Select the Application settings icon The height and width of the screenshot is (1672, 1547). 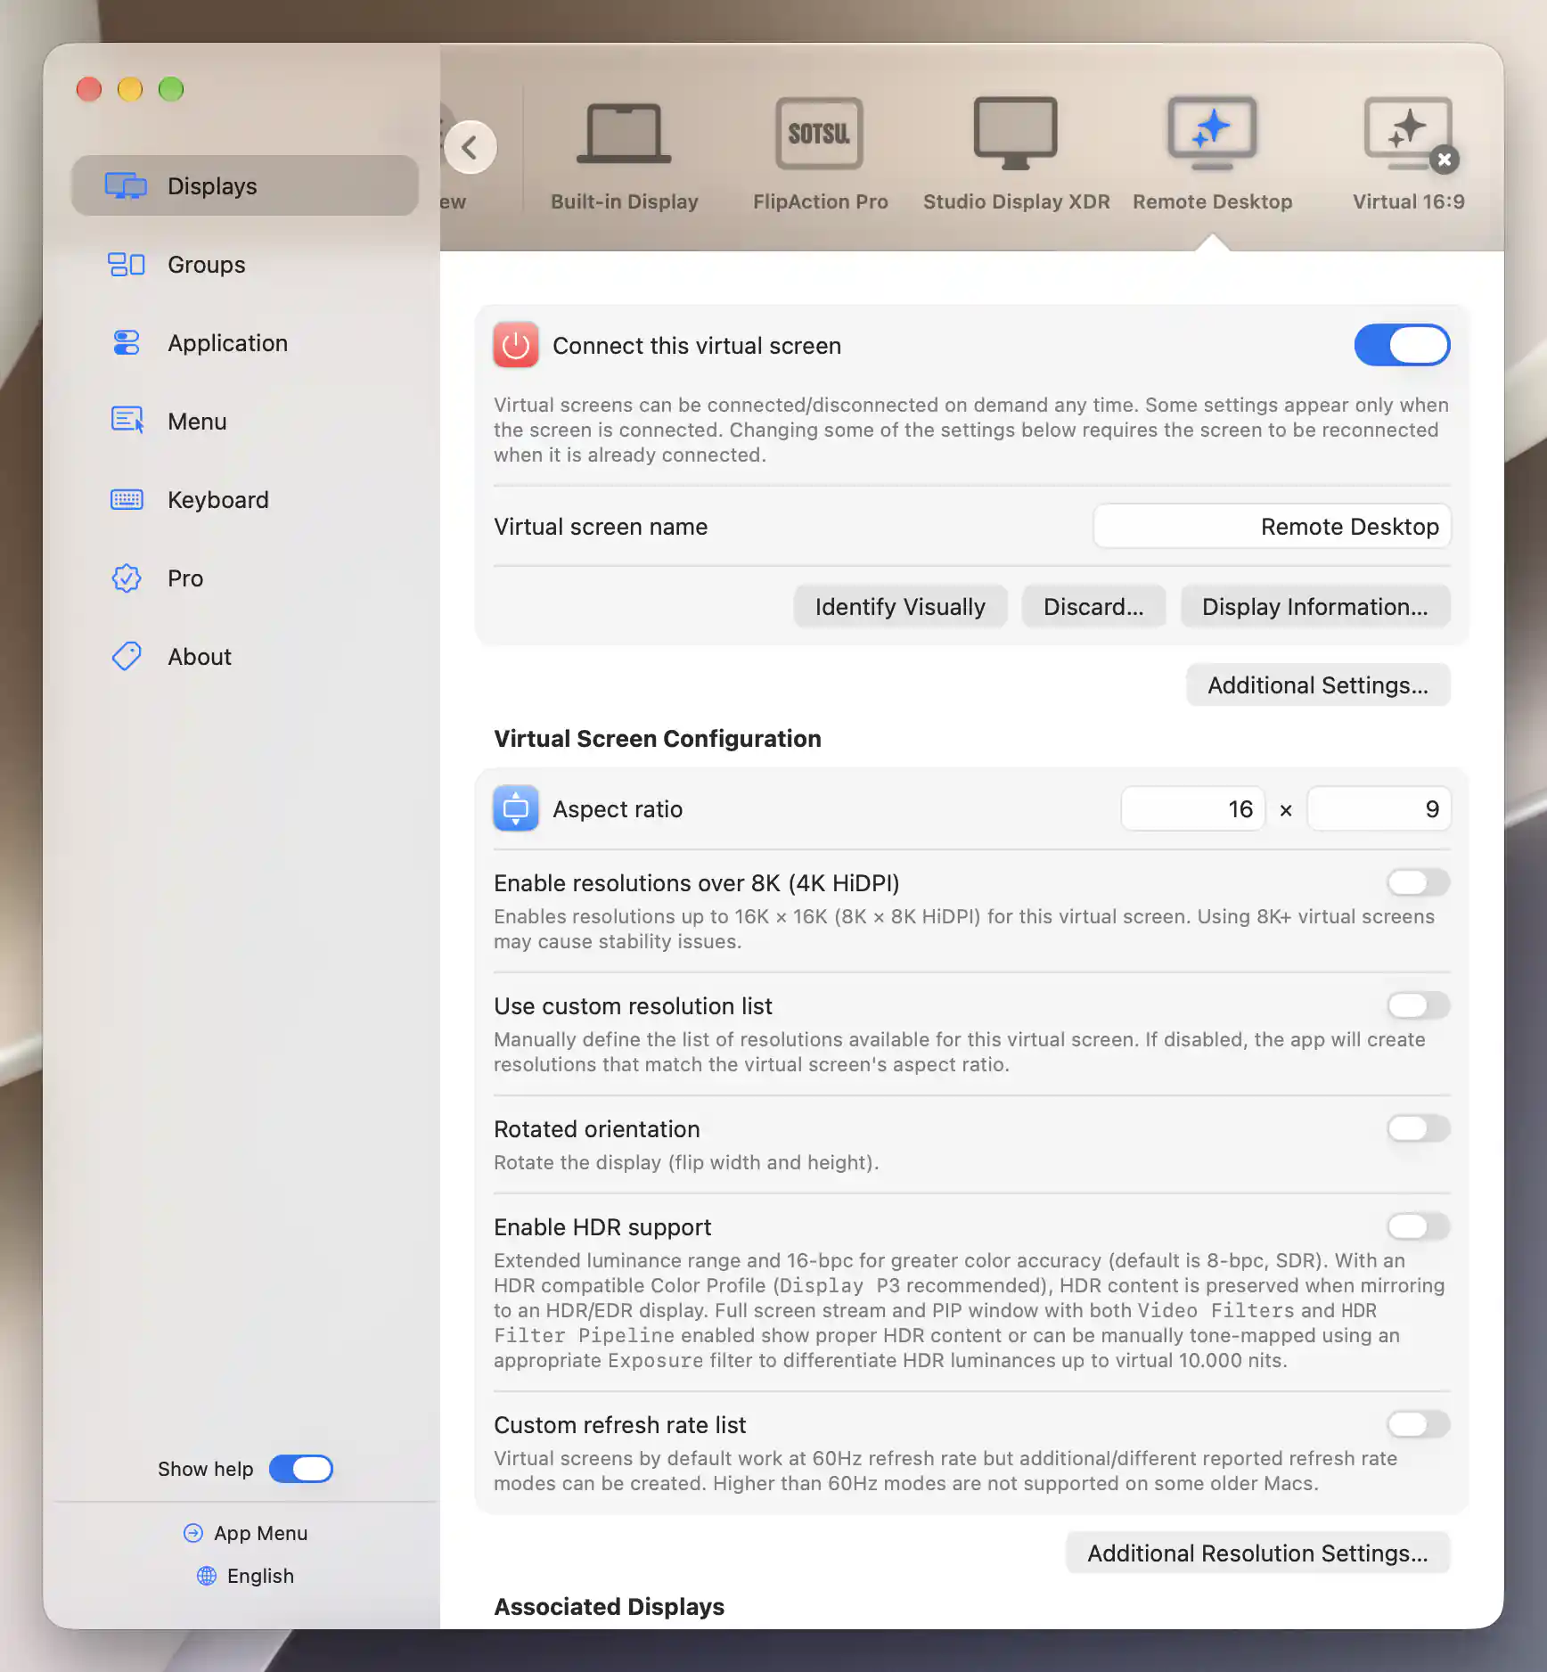(x=127, y=342)
